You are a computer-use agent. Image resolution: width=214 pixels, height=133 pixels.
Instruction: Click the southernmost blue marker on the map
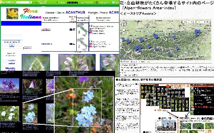point(170,55)
